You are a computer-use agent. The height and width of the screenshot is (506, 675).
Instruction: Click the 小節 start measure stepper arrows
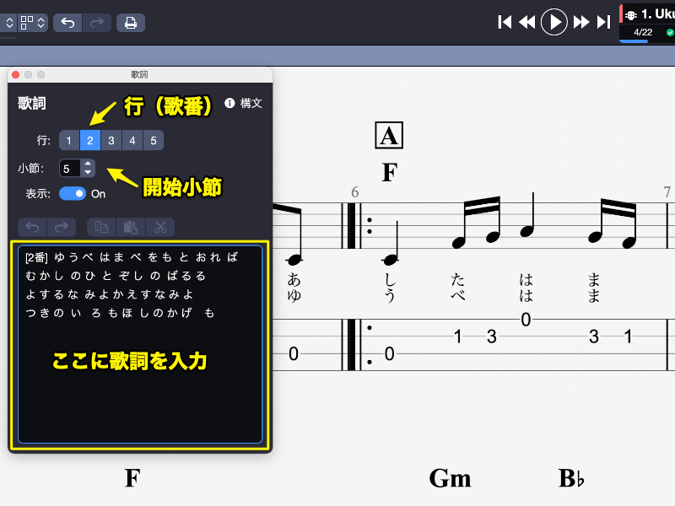[89, 168]
